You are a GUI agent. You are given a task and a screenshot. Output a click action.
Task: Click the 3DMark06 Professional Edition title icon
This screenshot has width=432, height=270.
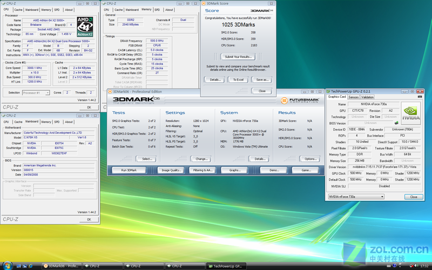tap(110, 91)
